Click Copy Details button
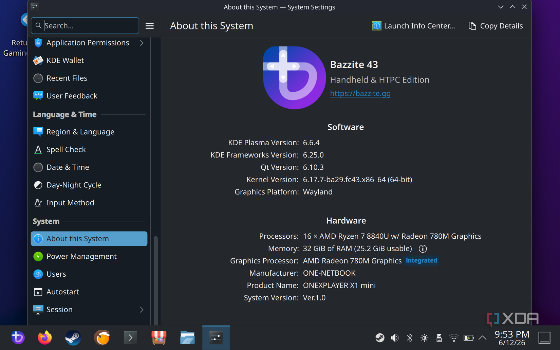The height and width of the screenshot is (350, 560). pyautogui.click(x=496, y=26)
